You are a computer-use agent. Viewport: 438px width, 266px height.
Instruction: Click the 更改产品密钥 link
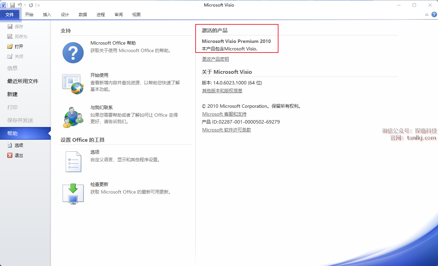(215, 59)
